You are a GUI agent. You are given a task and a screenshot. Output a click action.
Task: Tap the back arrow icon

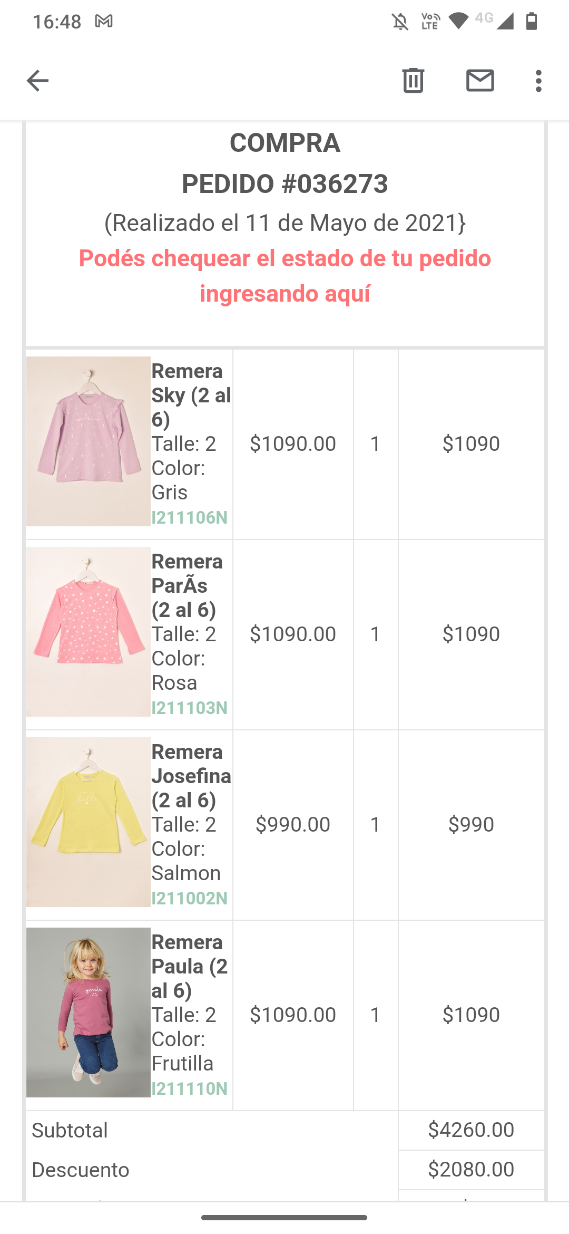(37, 81)
